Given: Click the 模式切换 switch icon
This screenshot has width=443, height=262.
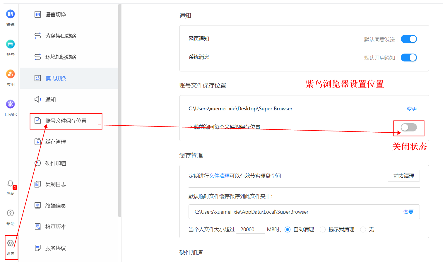Looking at the screenshot, I should click(38, 78).
